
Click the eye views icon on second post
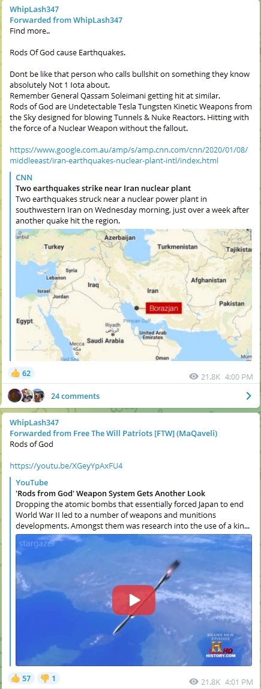click(193, 682)
